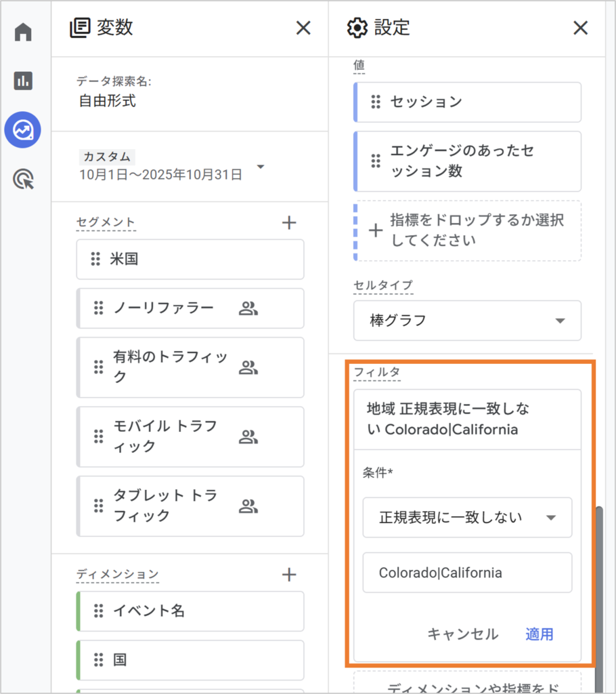
Task: Click the 指標をドロップするか選択 drop zone
Action: (x=467, y=230)
